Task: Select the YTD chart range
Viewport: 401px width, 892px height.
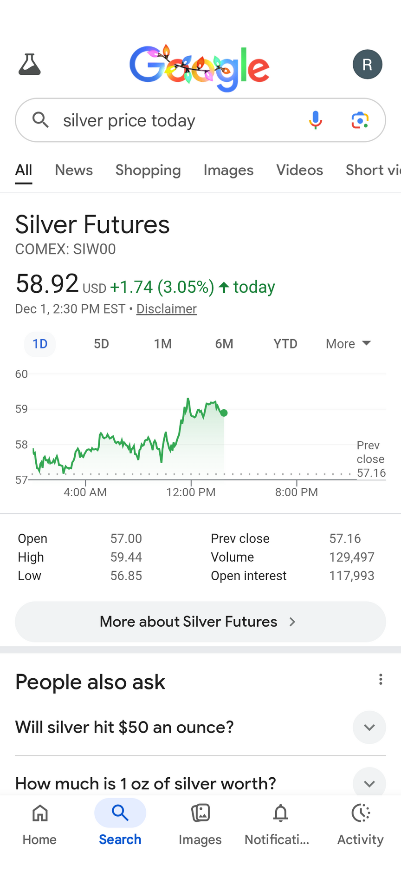Action: click(285, 344)
